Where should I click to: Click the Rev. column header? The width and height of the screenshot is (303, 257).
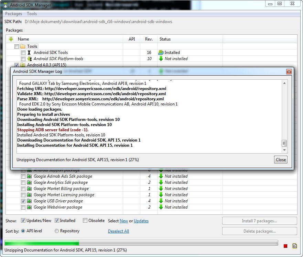click(149, 39)
